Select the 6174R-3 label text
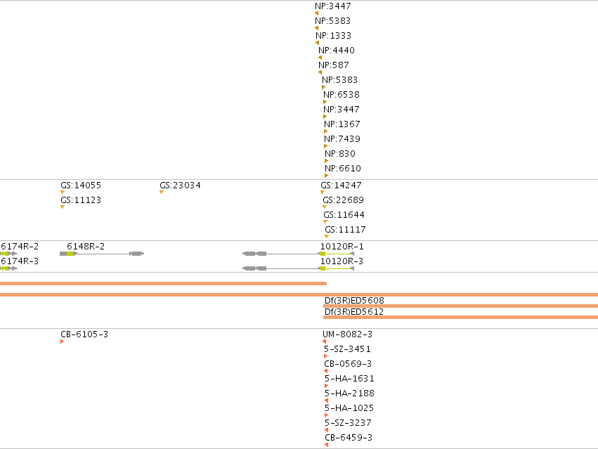 (x=20, y=261)
